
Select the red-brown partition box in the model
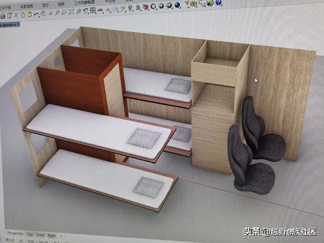coord(83,83)
